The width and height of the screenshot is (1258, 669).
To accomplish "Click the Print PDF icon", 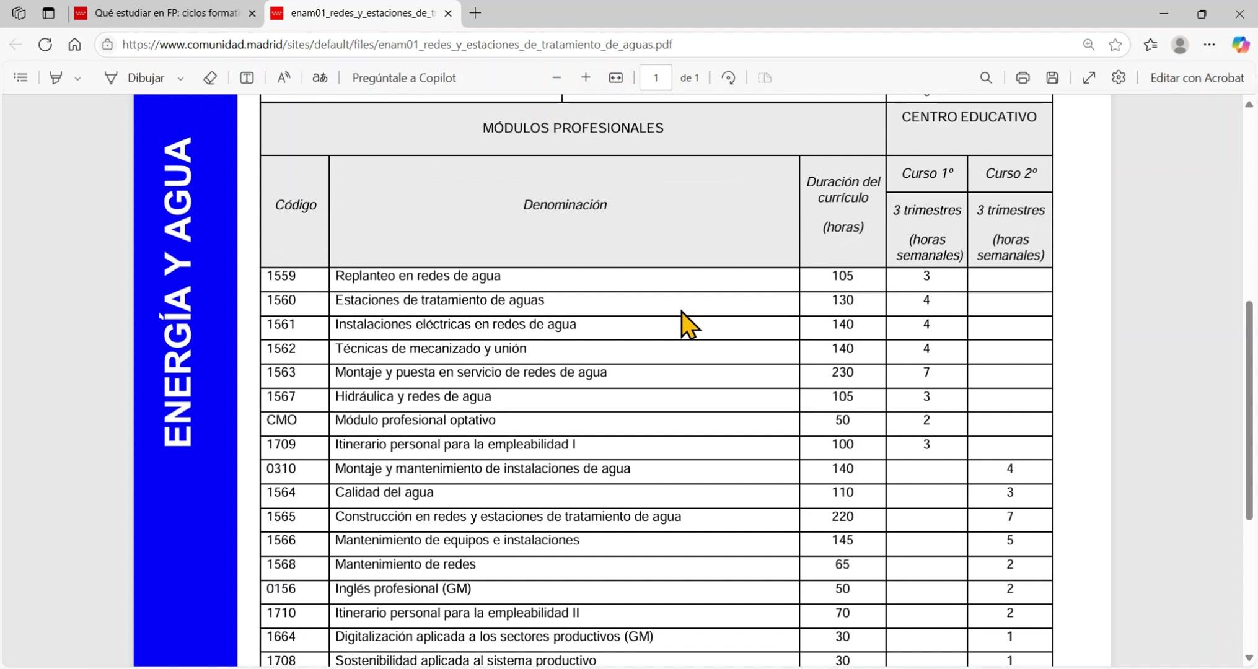I will [1023, 78].
